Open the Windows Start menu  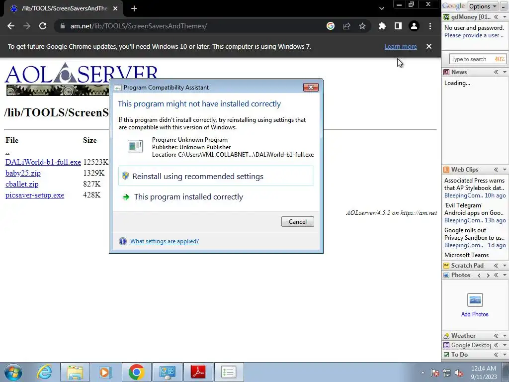[13, 372]
